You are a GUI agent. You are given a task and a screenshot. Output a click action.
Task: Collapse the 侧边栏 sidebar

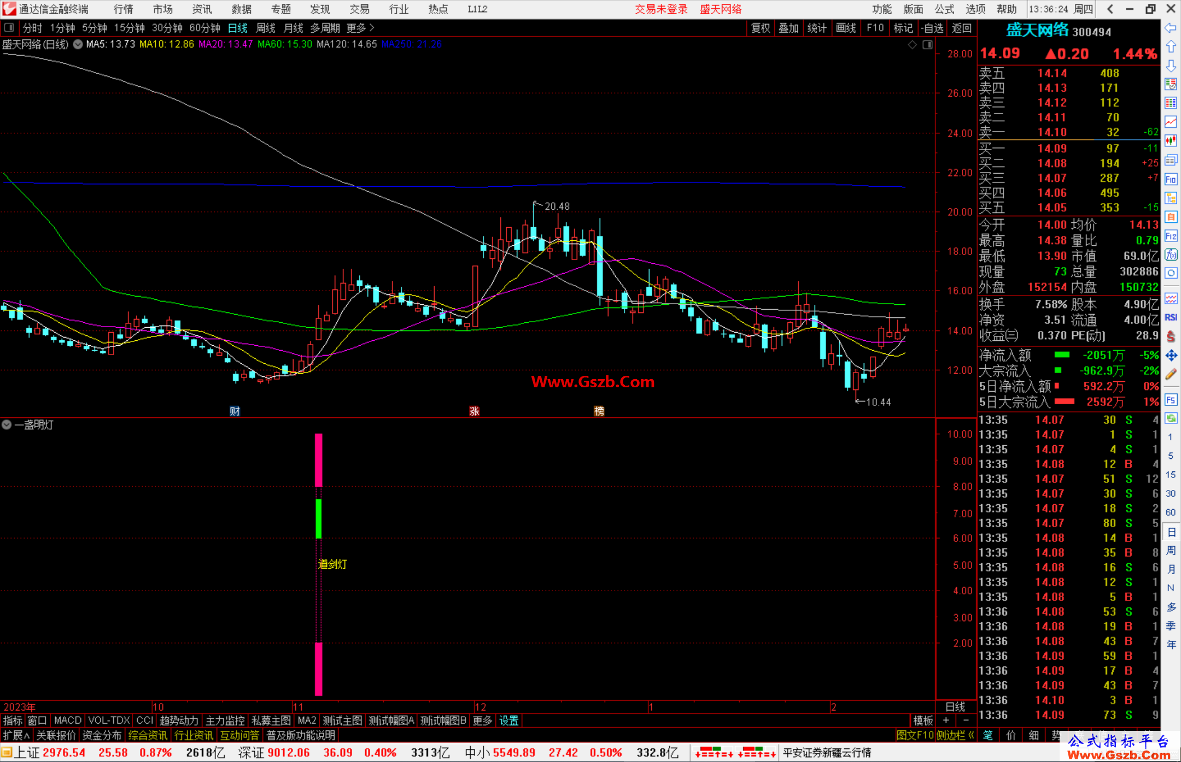tap(955, 735)
